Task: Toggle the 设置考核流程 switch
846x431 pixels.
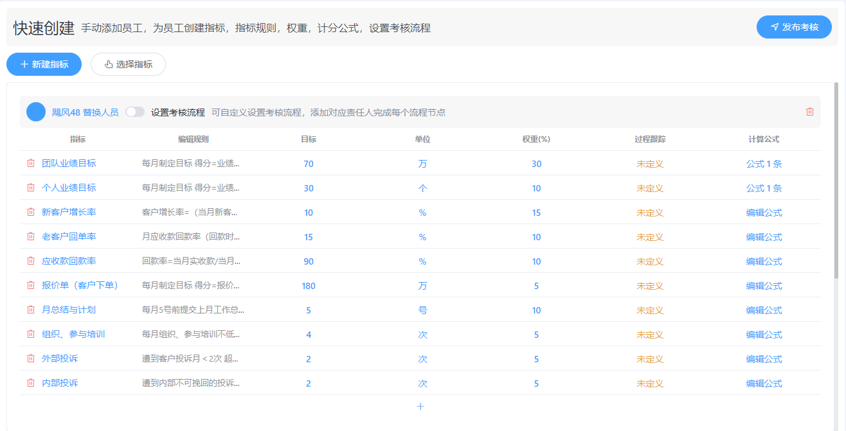Action: click(x=135, y=112)
